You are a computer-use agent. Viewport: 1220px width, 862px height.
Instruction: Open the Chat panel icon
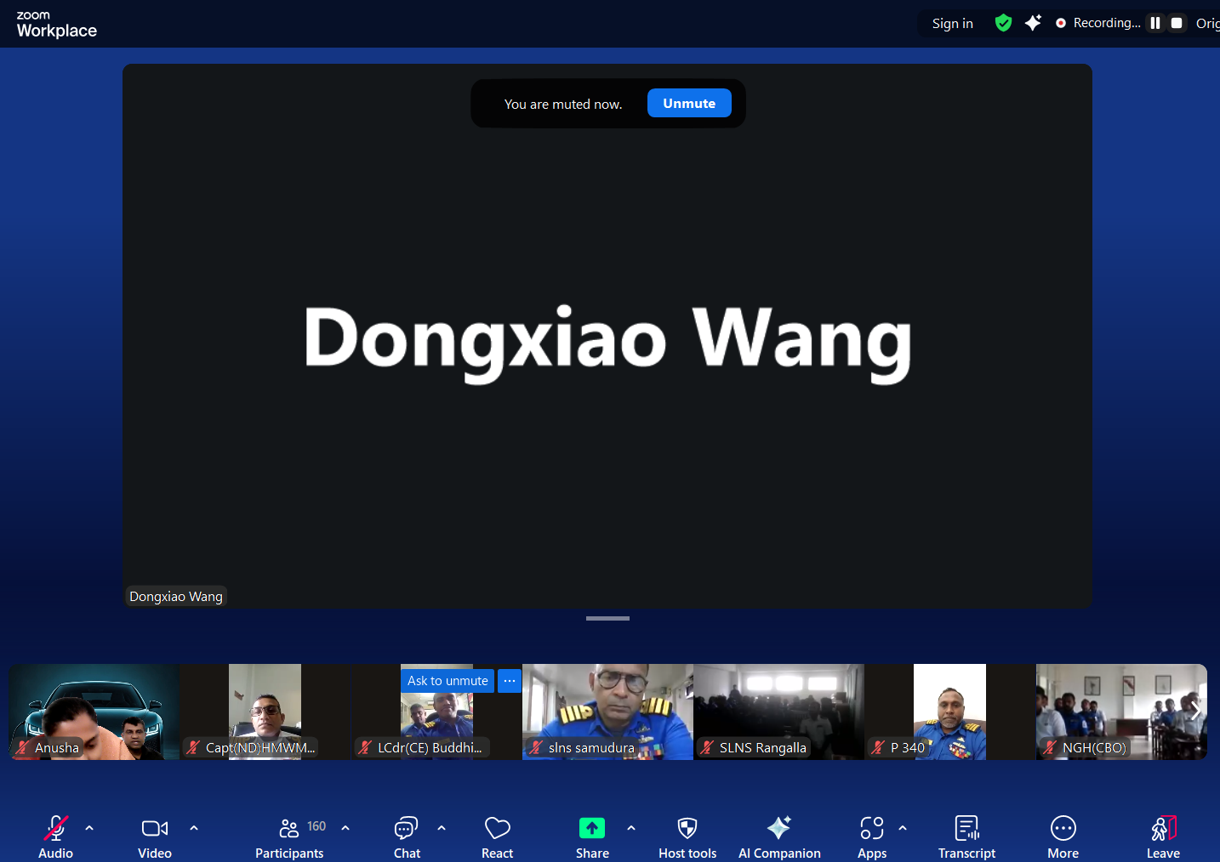tap(406, 829)
